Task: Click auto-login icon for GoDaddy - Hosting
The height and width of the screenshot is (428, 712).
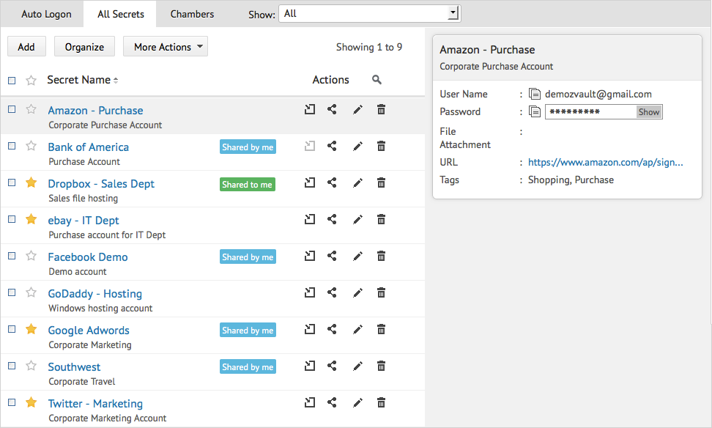Action: pos(310,292)
